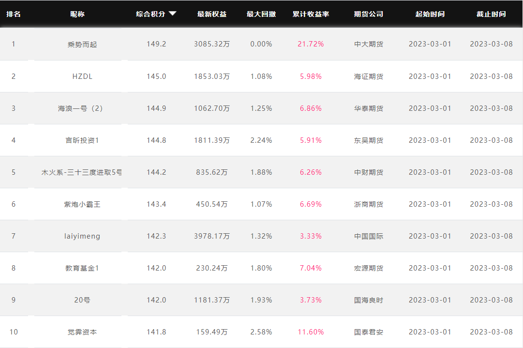The height and width of the screenshot is (348, 523).
Task: Click drawdown value 2.24%
Action: [x=261, y=140]
